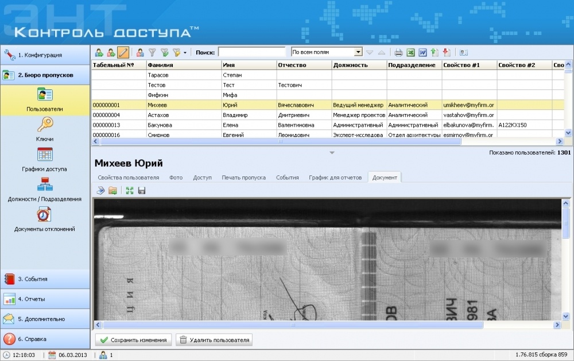This screenshot has width=574, height=361.
Task: Switch to the События tab
Action: pos(288,178)
